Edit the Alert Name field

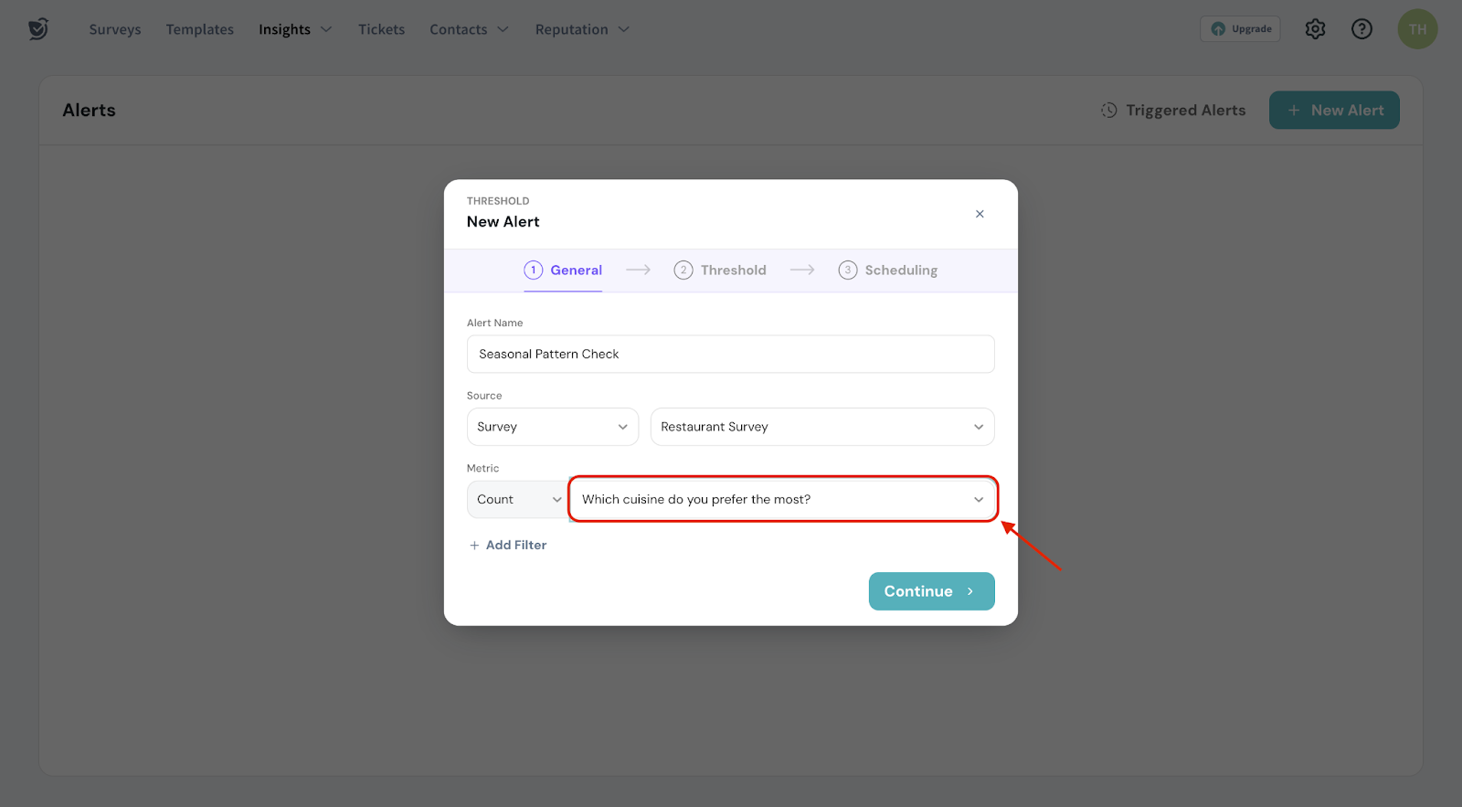730,355
